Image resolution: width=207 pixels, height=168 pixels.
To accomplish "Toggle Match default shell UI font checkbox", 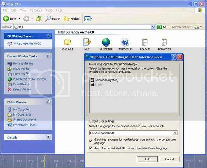I will point(91,148).
